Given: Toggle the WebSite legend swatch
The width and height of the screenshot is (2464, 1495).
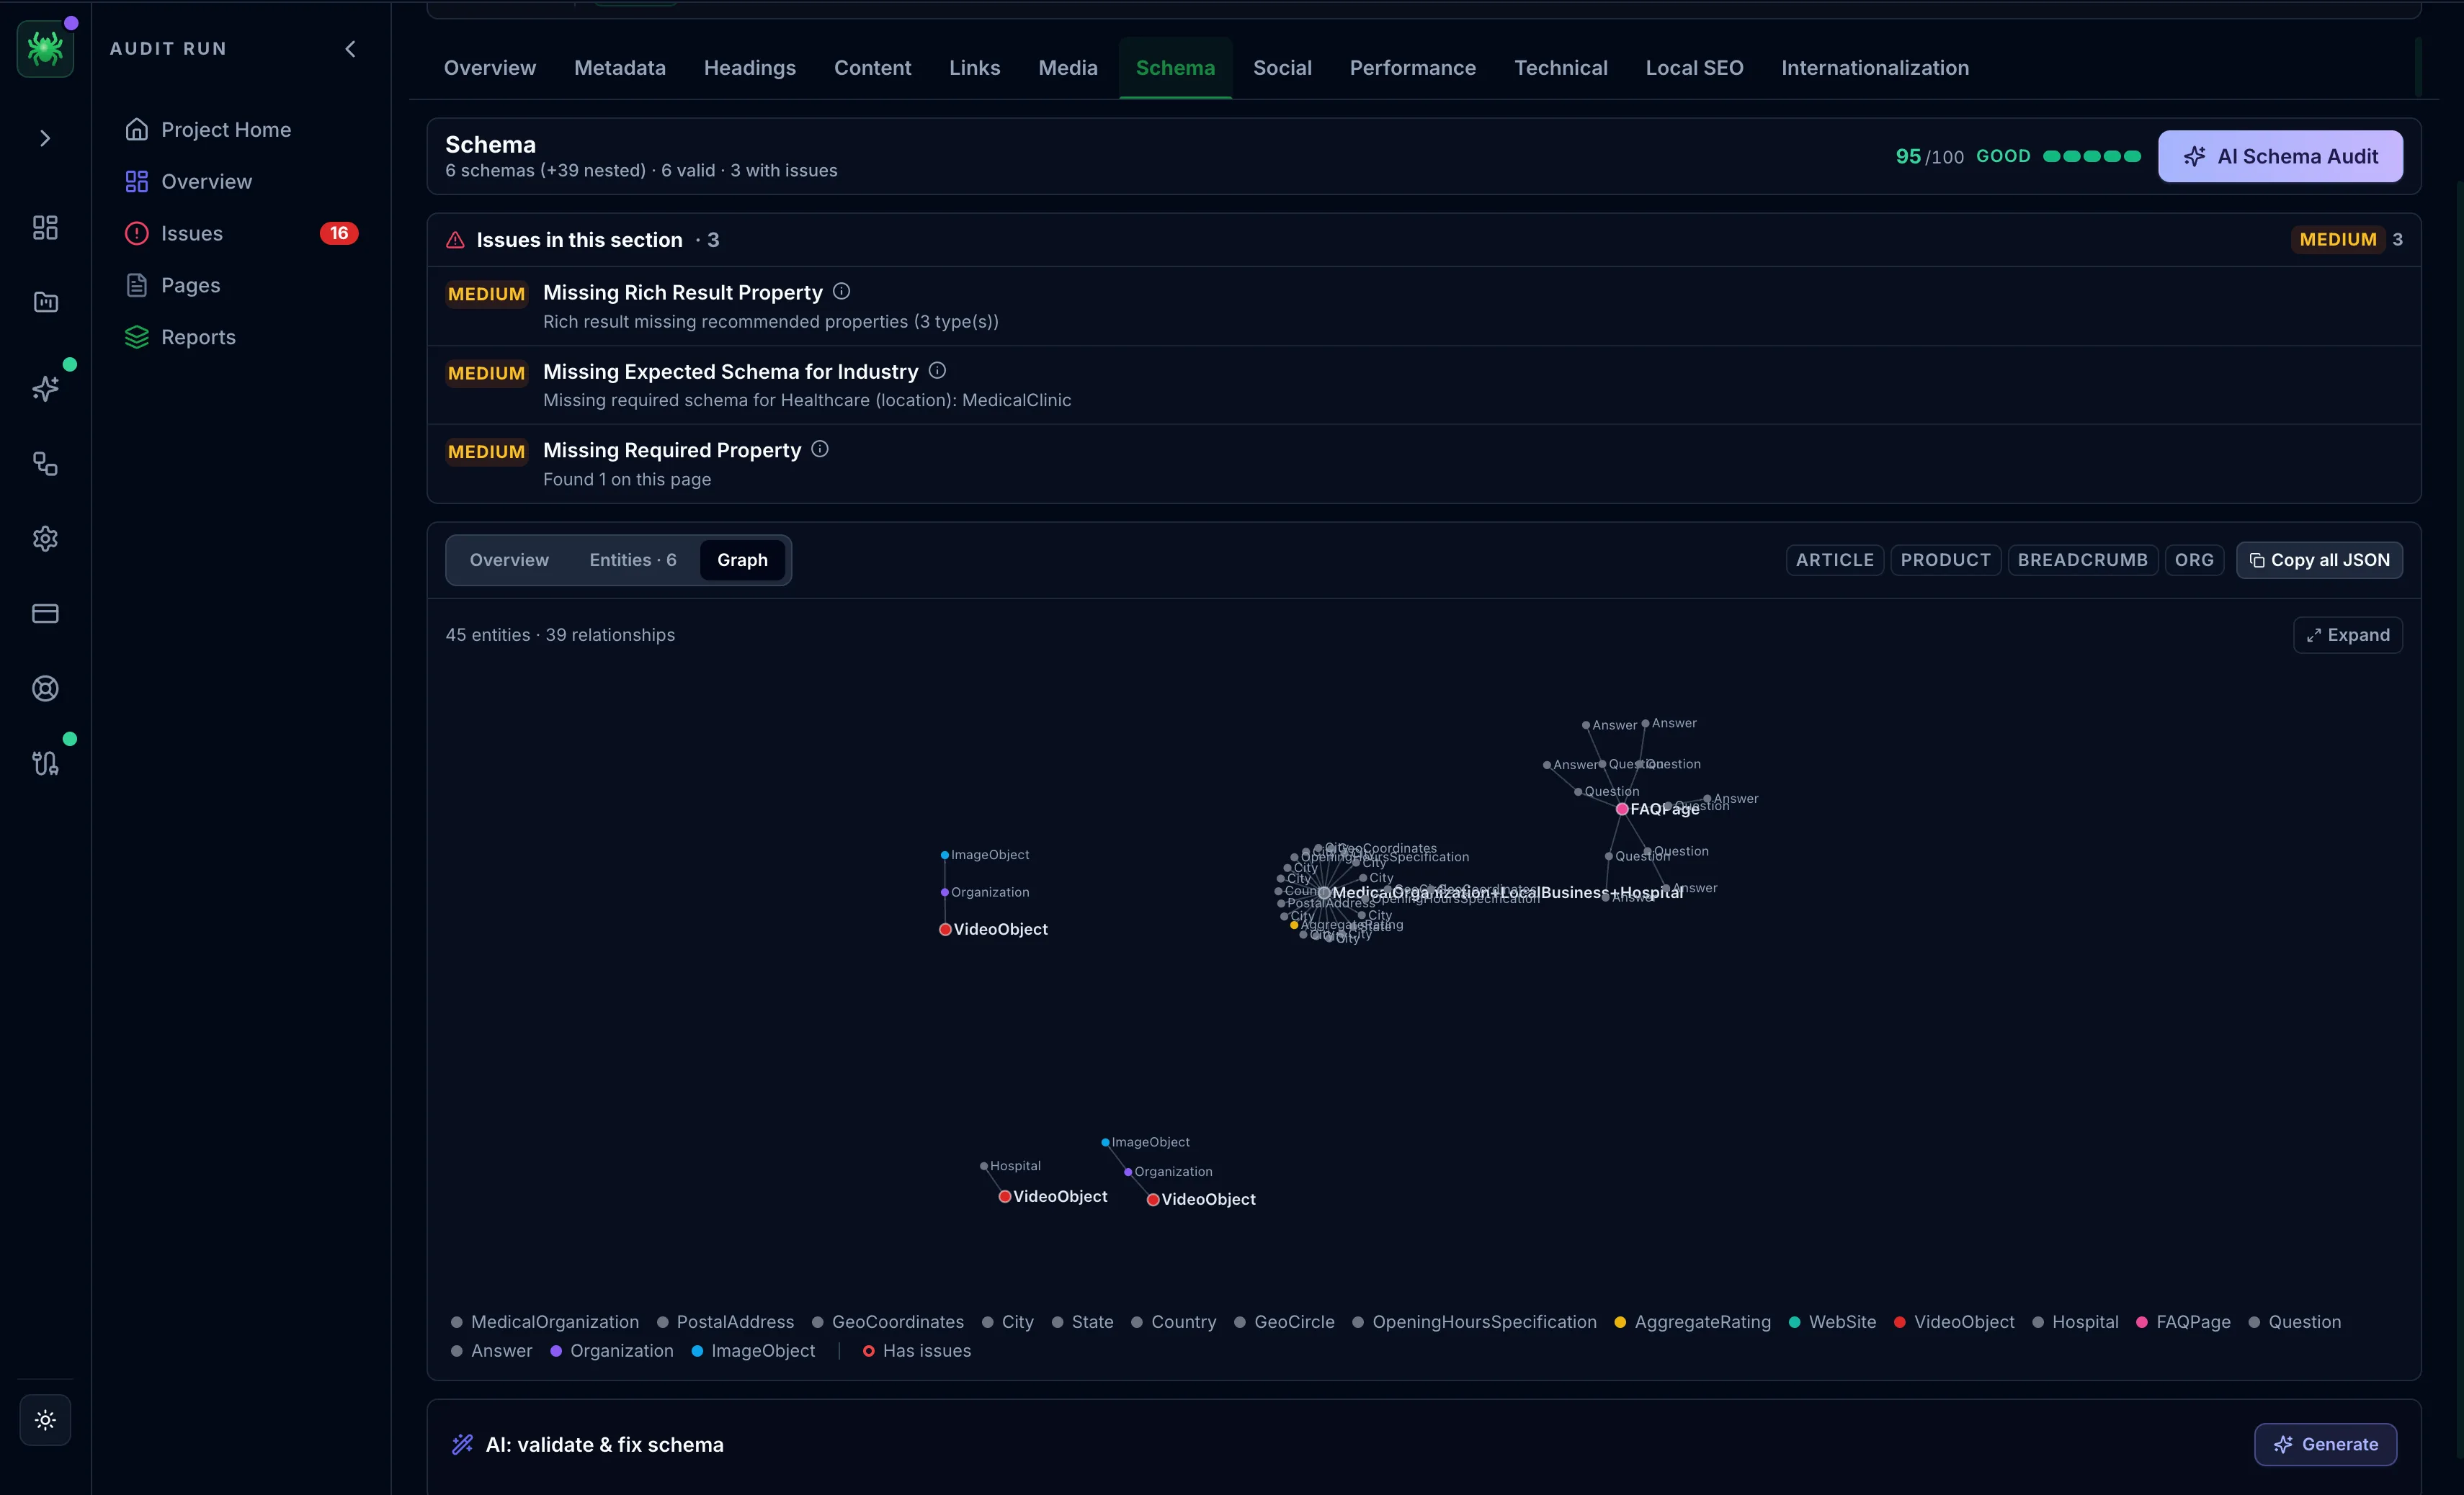Looking at the screenshot, I should click(1794, 1322).
